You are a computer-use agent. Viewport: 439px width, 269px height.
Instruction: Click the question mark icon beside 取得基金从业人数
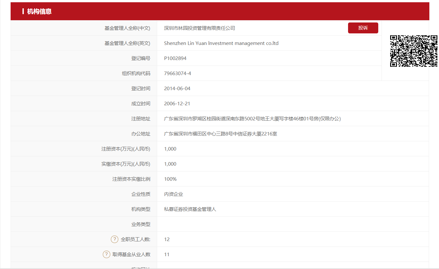point(106,254)
